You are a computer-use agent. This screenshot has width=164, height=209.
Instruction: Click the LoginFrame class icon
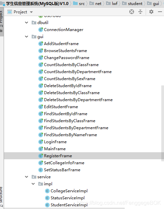click(x=41, y=142)
